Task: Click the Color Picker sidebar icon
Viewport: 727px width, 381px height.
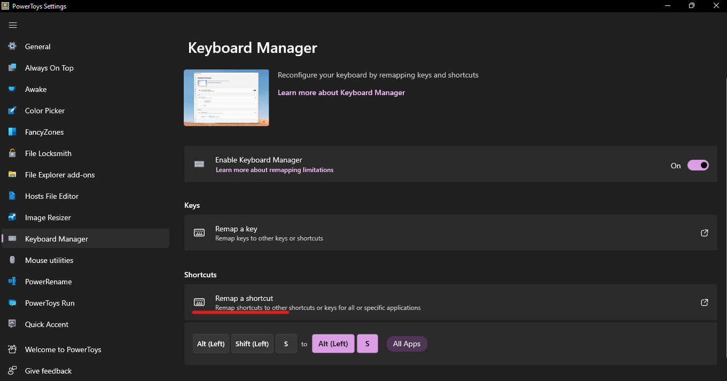Action: [13, 111]
